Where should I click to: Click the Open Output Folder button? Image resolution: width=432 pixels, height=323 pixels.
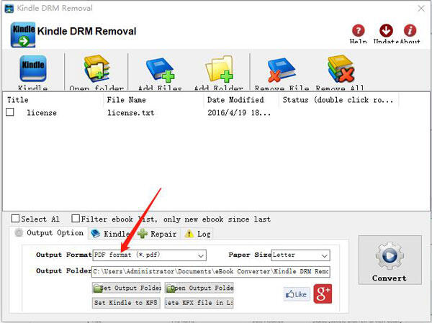click(x=199, y=288)
